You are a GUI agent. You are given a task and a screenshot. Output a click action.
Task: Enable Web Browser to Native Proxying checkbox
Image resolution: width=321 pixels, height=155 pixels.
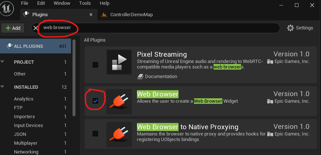tap(95, 133)
